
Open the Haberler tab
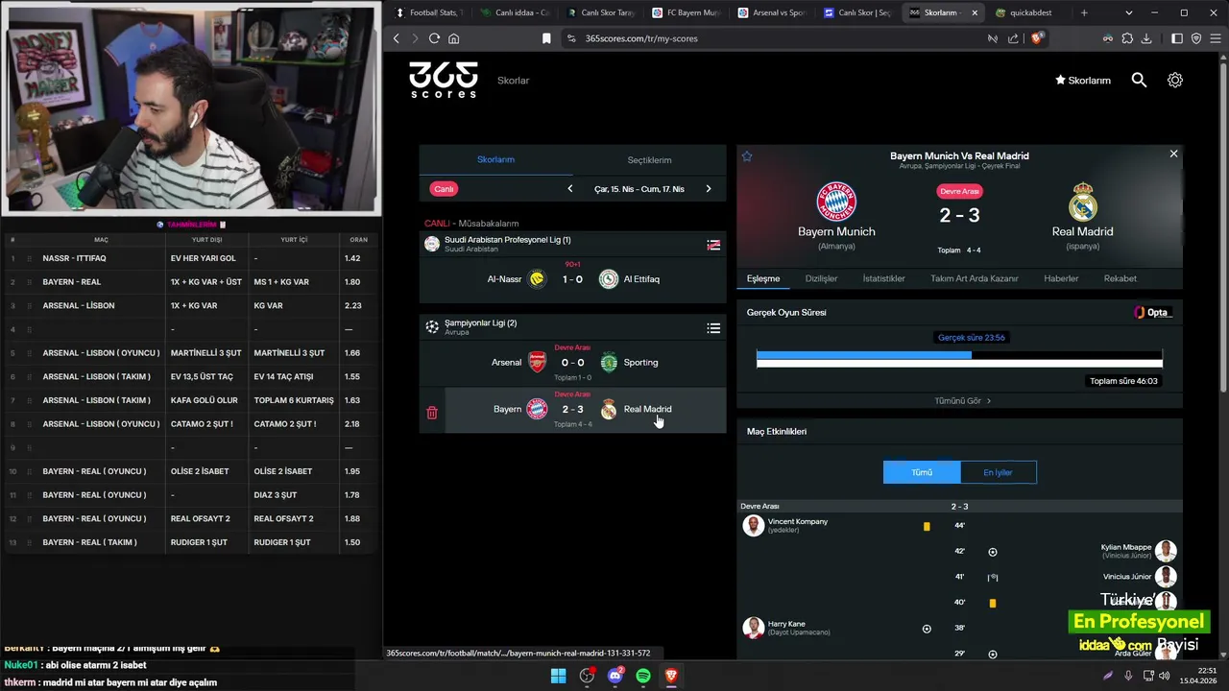1061,278
